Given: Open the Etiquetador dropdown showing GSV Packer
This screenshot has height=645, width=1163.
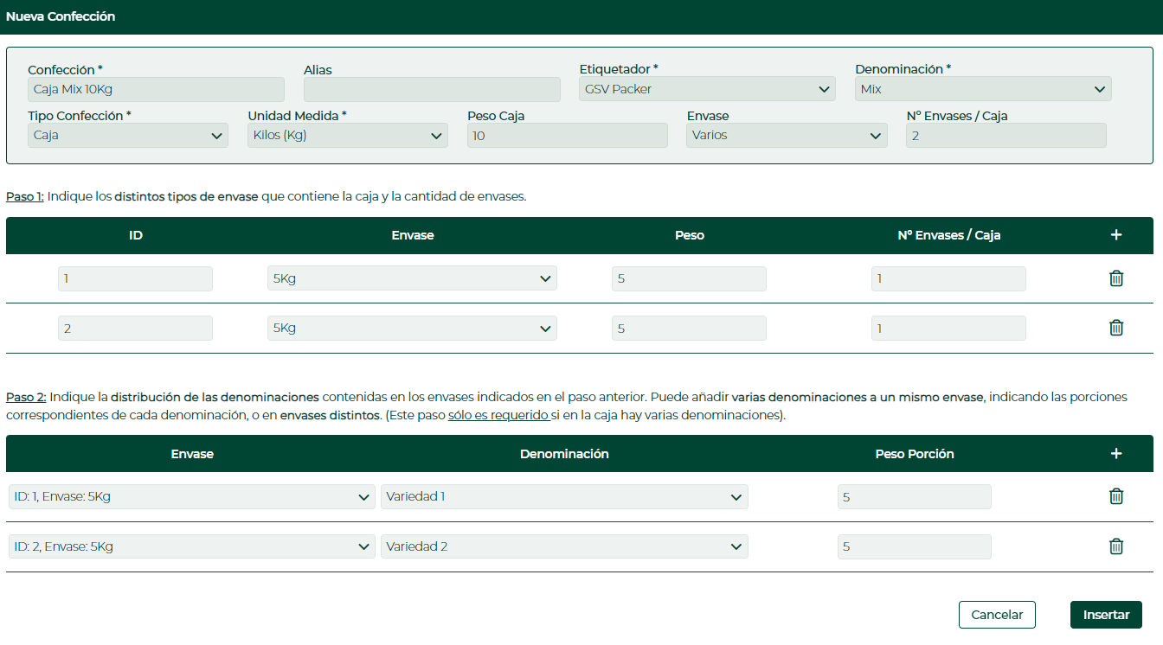Looking at the screenshot, I should coord(707,89).
